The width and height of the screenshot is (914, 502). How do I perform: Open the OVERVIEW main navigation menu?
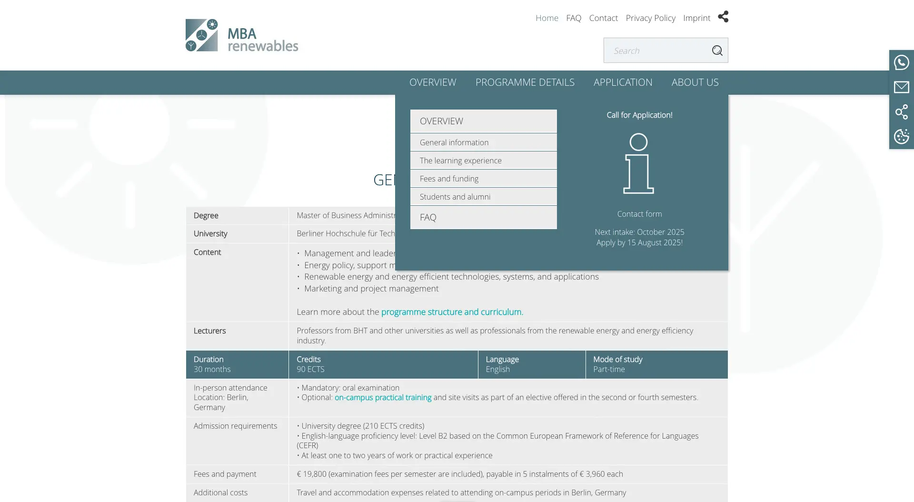pos(432,82)
